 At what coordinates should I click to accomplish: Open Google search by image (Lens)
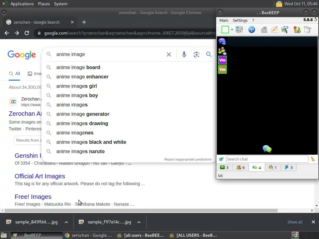196,54
